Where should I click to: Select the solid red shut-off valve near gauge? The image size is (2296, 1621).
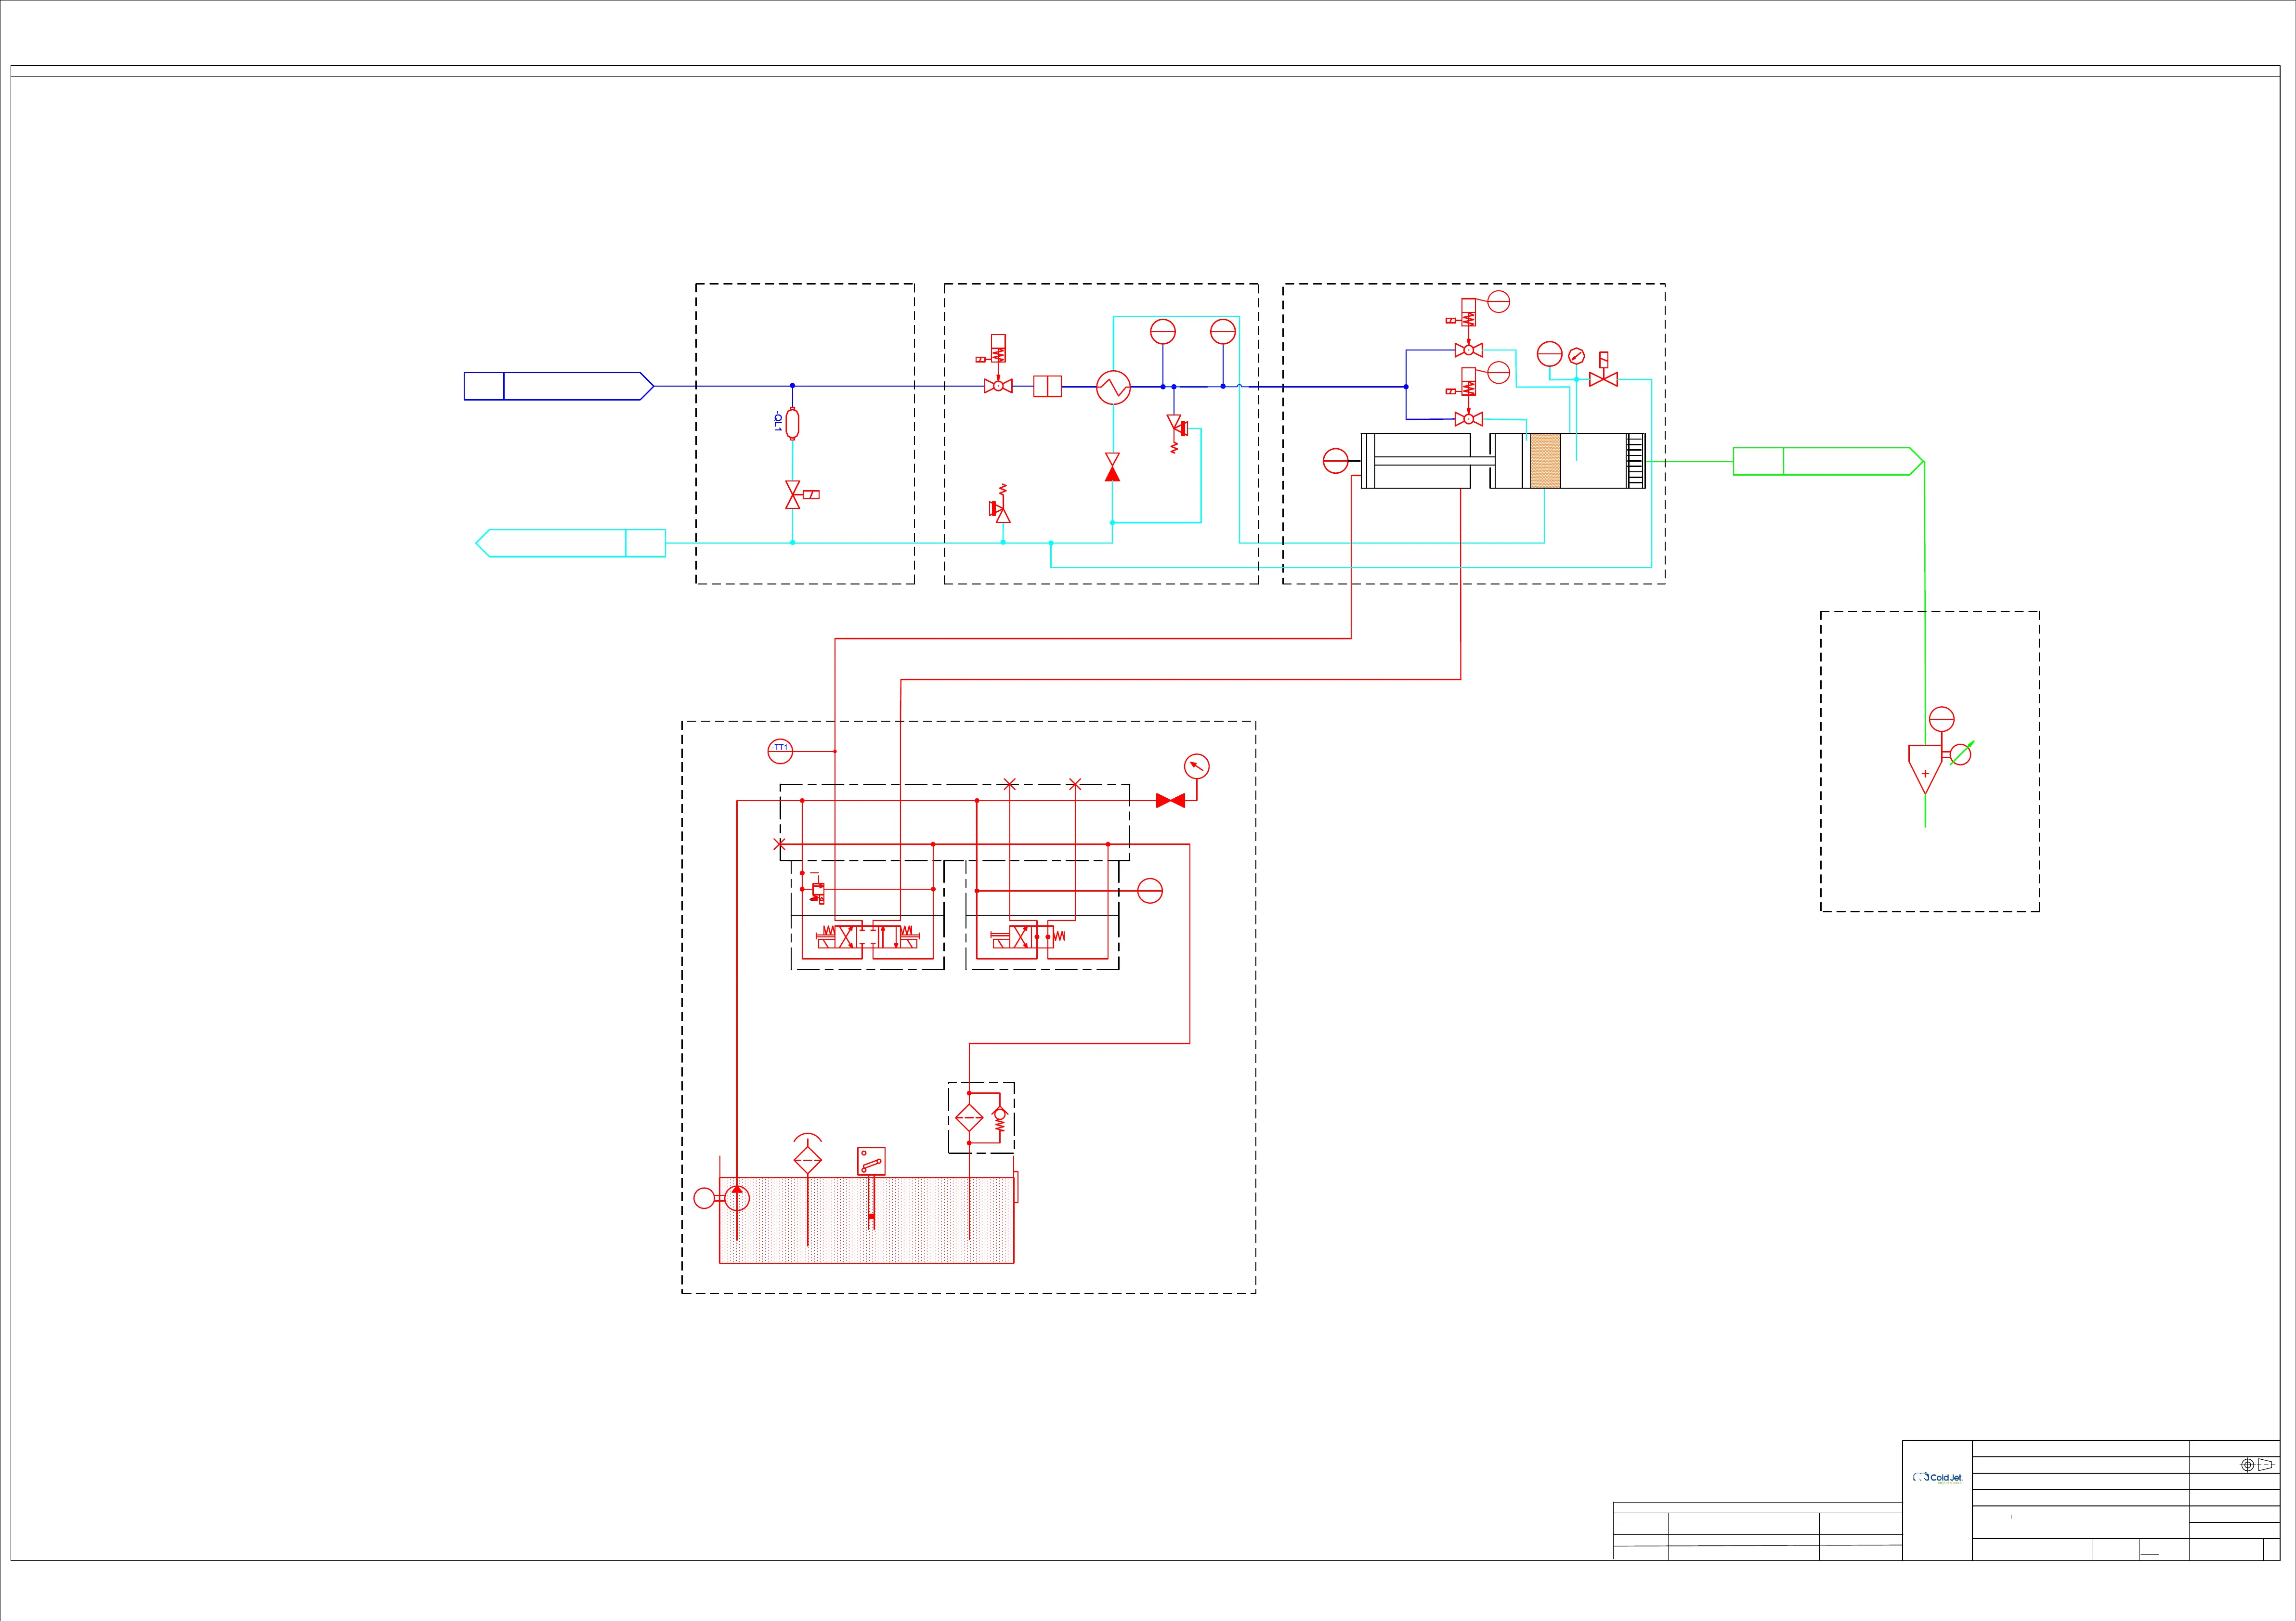tap(1170, 801)
